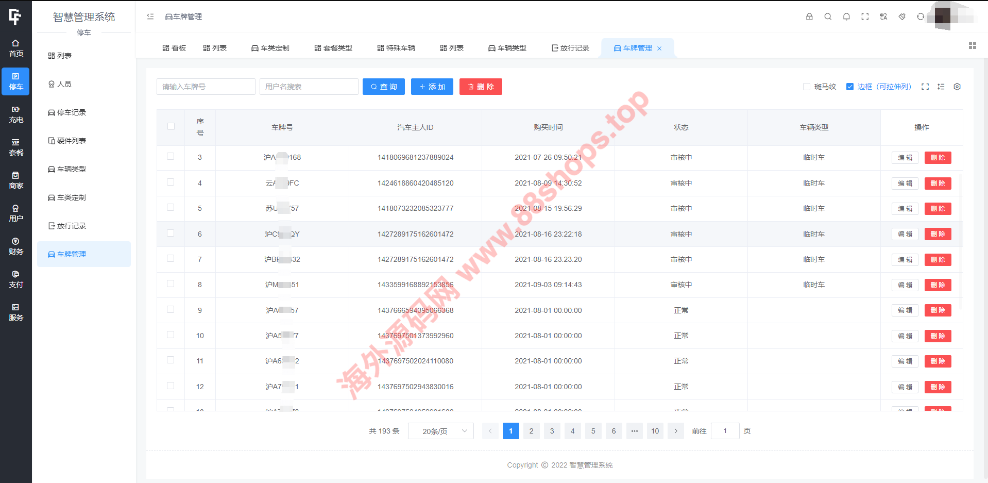Open the 20条/页 page size dropdown
This screenshot has height=483, width=988.
440,431
